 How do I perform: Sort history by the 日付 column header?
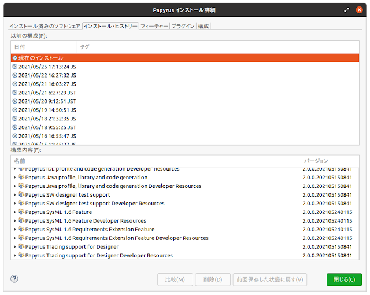click(x=44, y=47)
